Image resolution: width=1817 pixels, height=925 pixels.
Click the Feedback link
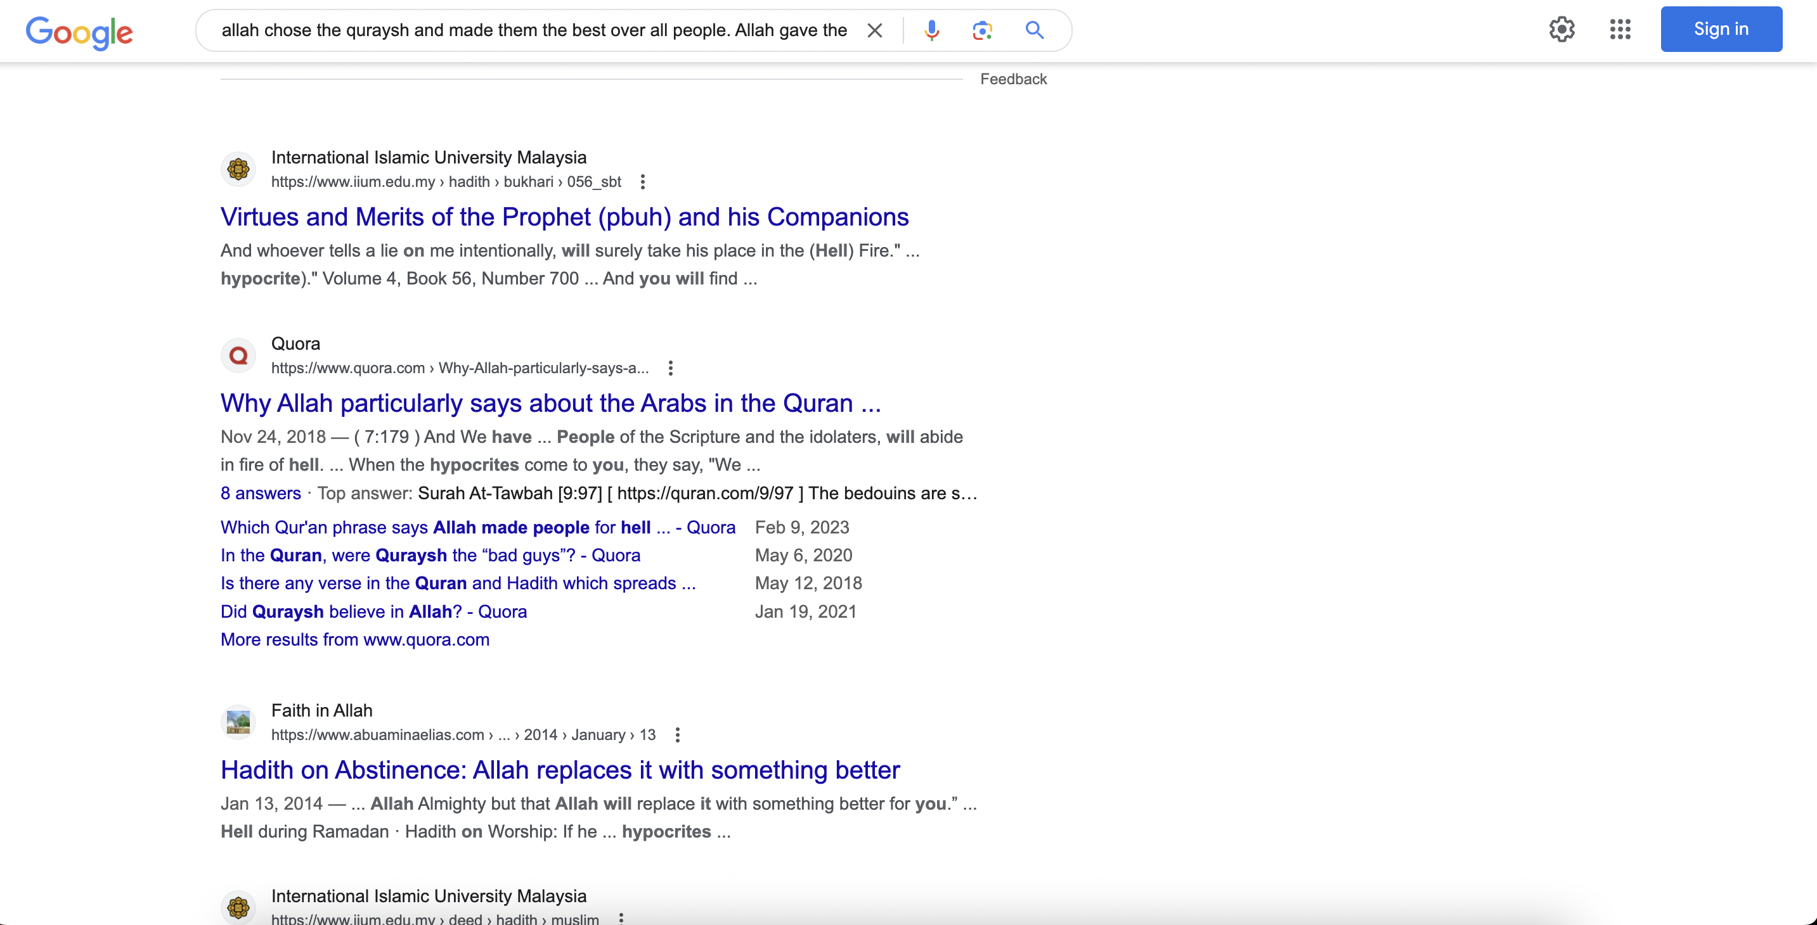pyautogui.click(x=1013, y=79)
